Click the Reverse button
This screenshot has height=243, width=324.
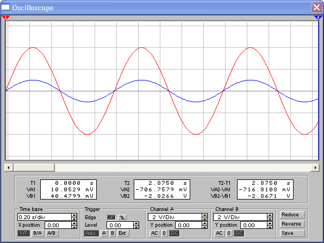click(292, 224)
